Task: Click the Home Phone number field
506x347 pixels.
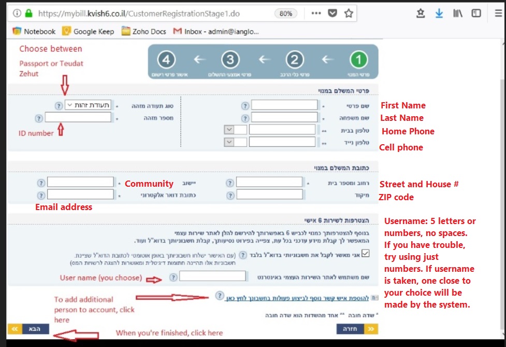Action: [282, 130]
